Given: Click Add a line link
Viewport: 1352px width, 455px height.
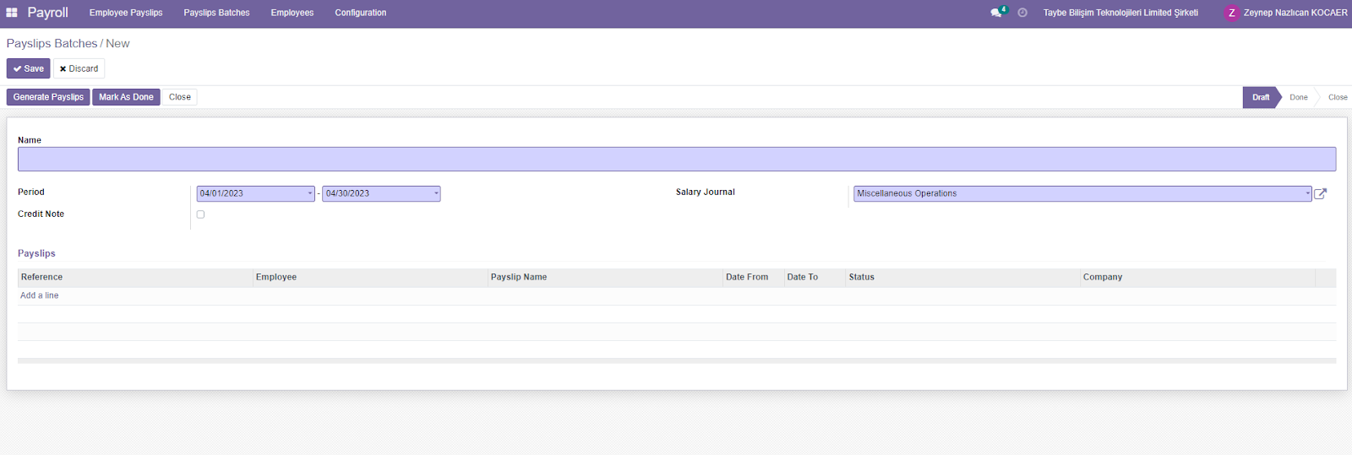Looking at the screenshot, I should pyautogui.click(x=40, y=295).
